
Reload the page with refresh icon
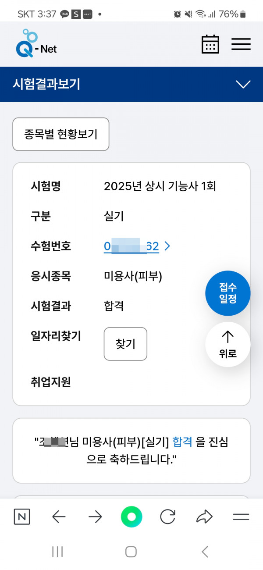[x=168, y=517]
